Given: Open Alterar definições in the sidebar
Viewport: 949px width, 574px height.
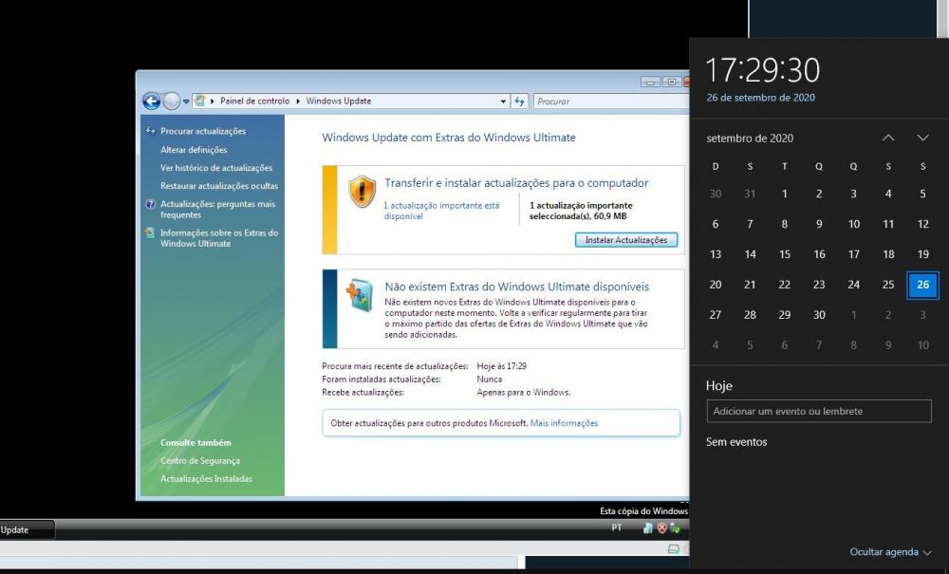Looking at the screenshot, I should (194, 150).
